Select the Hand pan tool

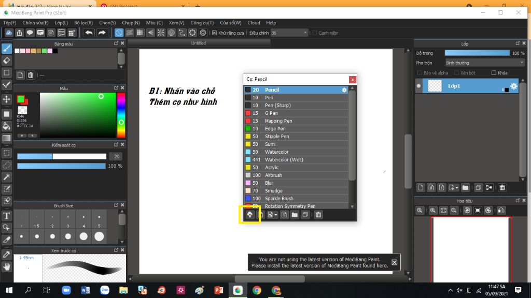click(x=7, y=267)
